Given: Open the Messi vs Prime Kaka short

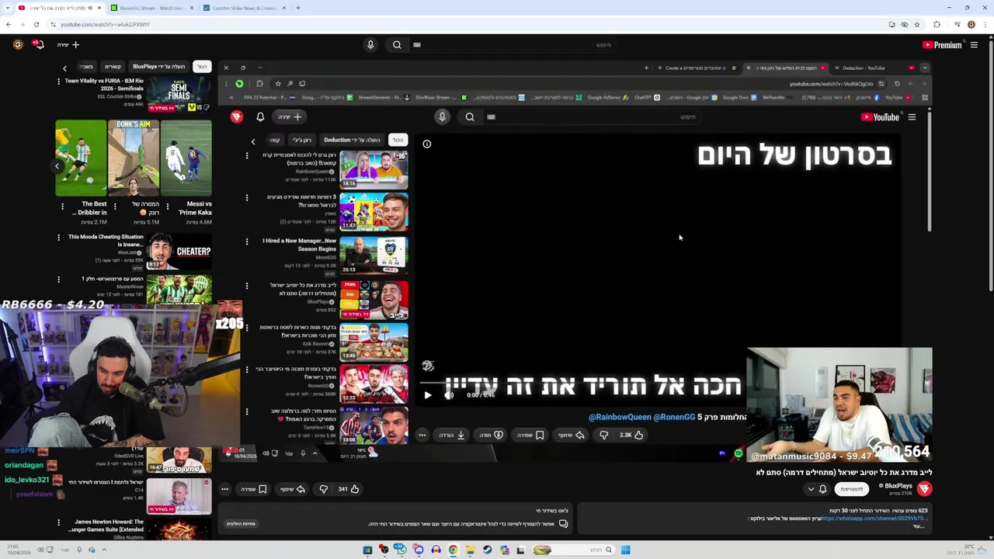Looking at the screenshot, I should [186, 158].
